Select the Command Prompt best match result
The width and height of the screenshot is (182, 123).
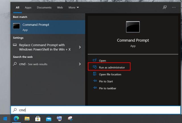(x=48, y=27)
